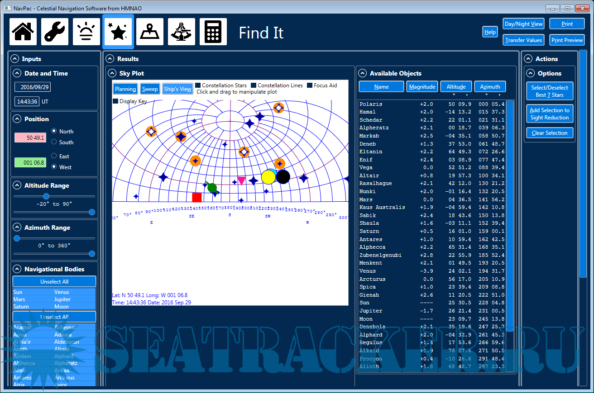Collapse the Date and Time section
The width and height of the screenshot is (594, 393).
pos(17,73)
